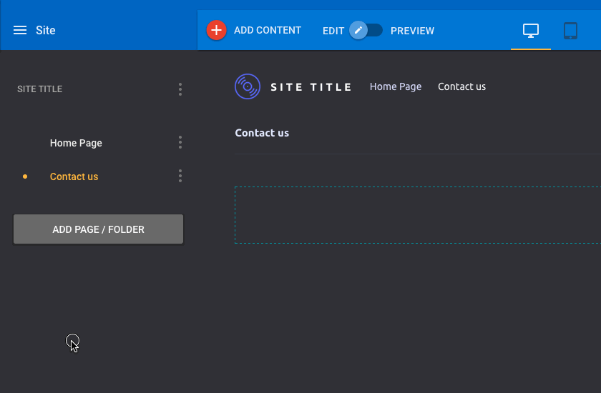Open options menu for Home Page
The image size is (601, 393).
[x=180, y=142]
